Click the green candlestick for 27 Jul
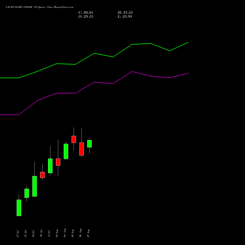245x245 pixels. coord(19,208)
